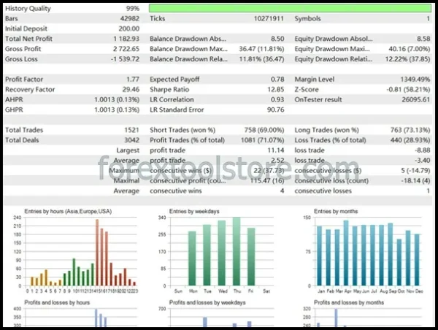Select Equity Drawdown Absolute value 8.58
The height and width of the screenshot is (330, 438).
click(x=423, y=39)
